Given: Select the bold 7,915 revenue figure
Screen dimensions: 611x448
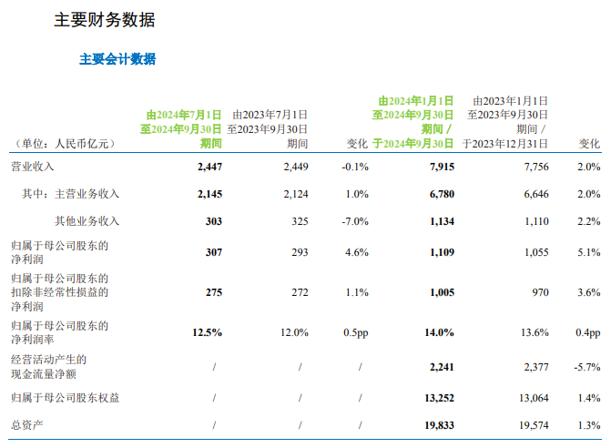Looking at the screenshot, I should point(441,167).
